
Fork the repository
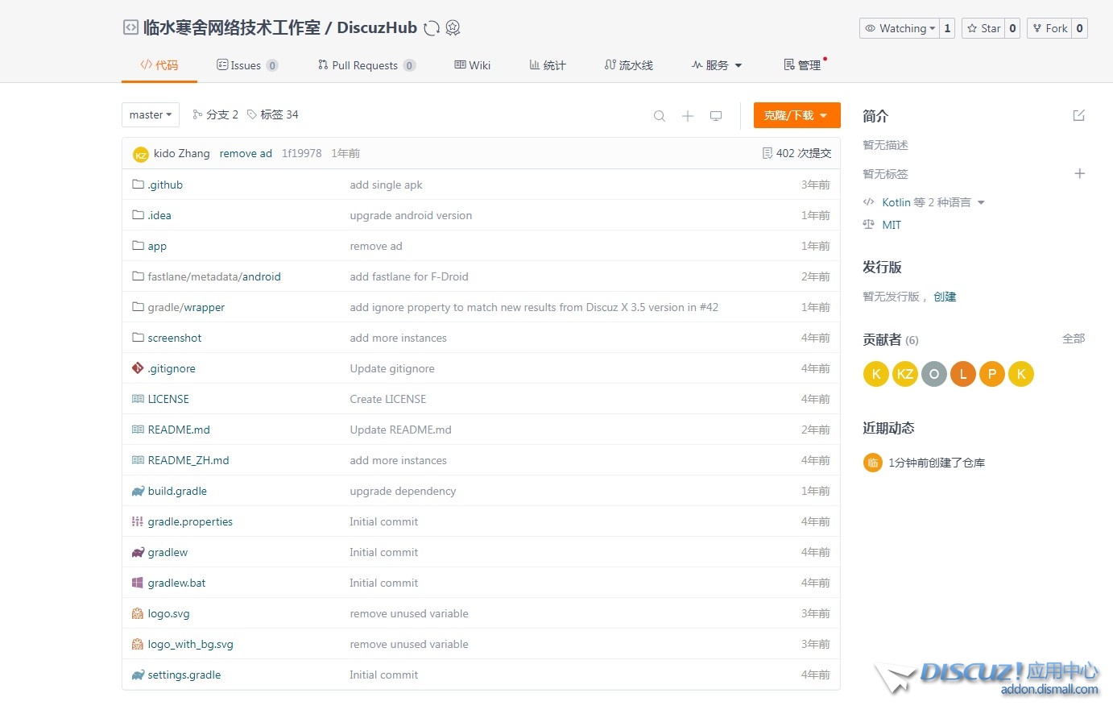[1050, 28]
